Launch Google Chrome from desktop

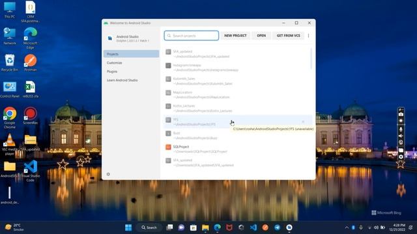pyautogui.click(x=10, y=118)
